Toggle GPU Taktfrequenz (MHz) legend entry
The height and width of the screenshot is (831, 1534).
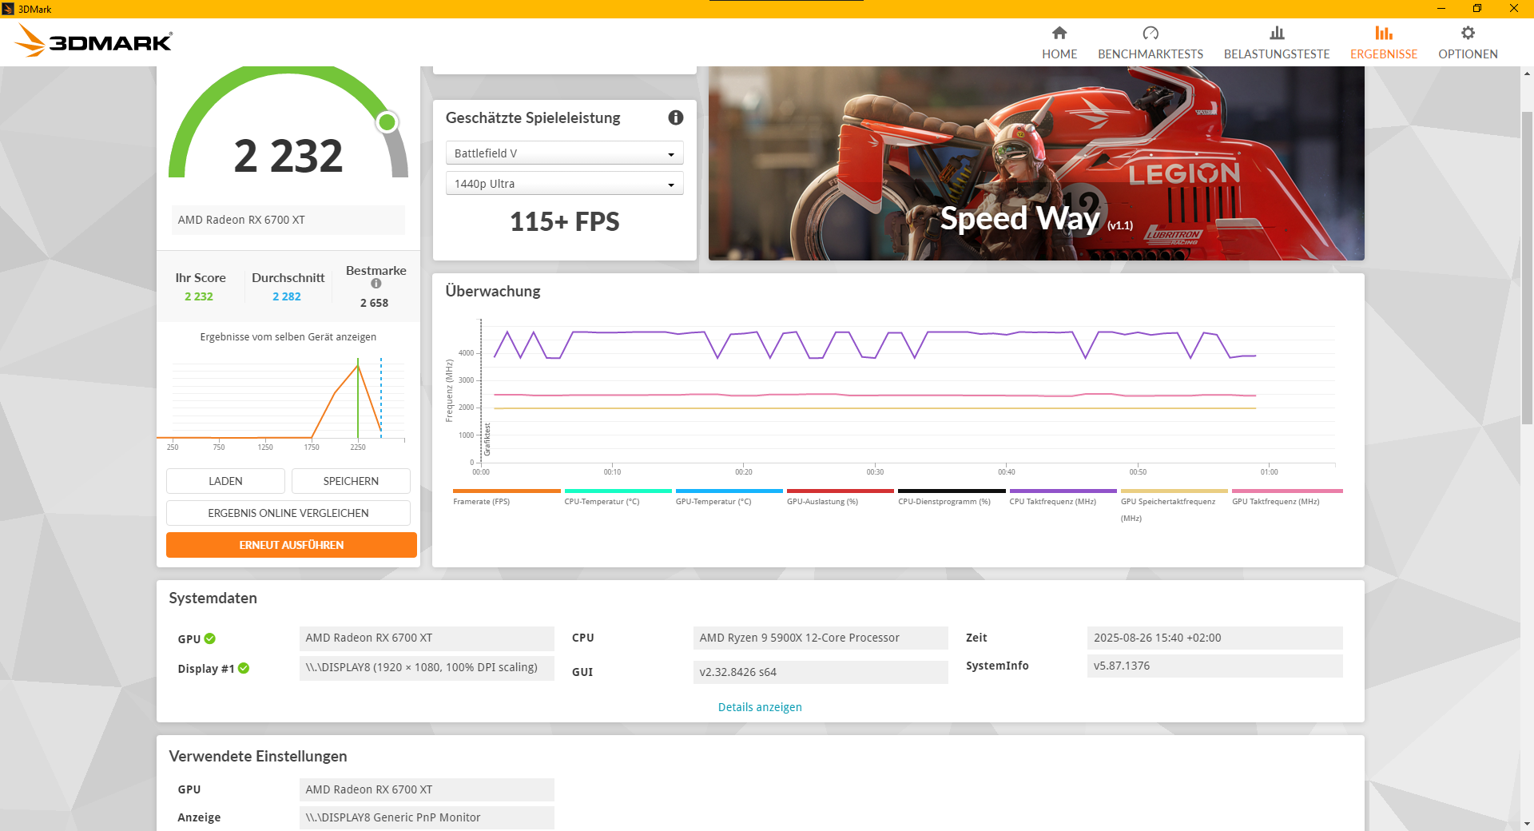[1286, 497]
